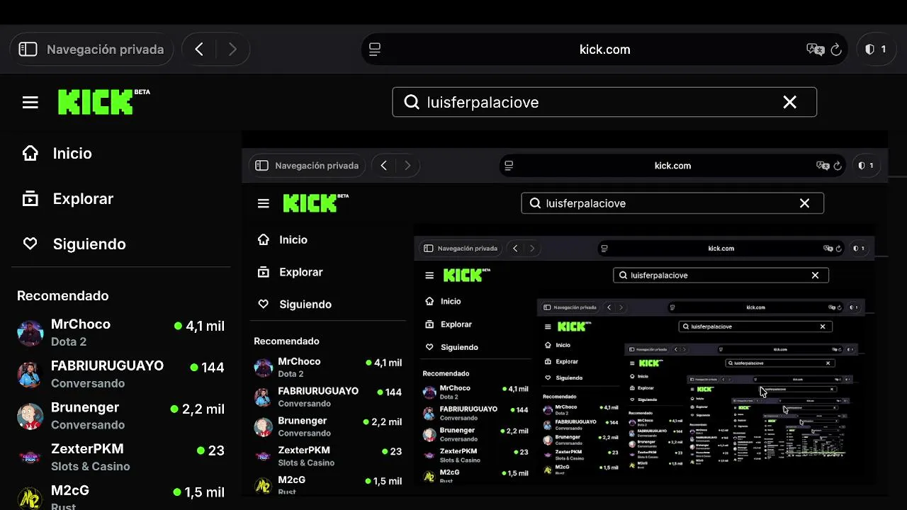The image size is (907, 510).
Task: Click "Recomendado" heading in the first nested copy
Action: click(x=286, y=341)
